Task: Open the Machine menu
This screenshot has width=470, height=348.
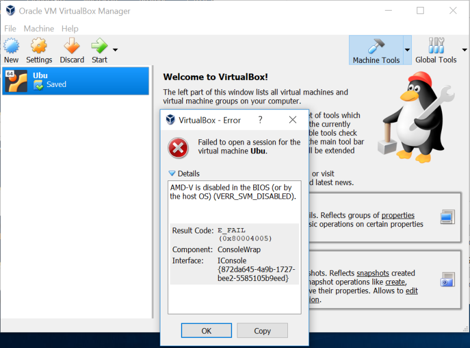Action: (x=39, y=28)
